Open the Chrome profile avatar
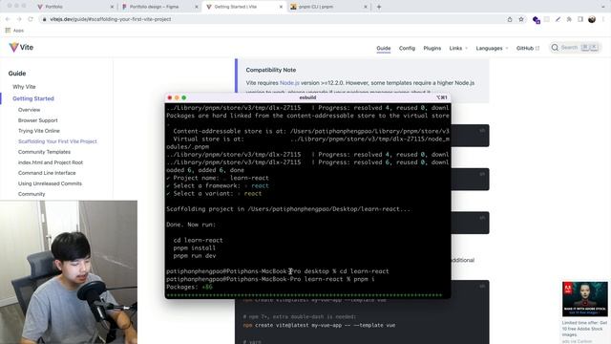 (x=592, y=19)
